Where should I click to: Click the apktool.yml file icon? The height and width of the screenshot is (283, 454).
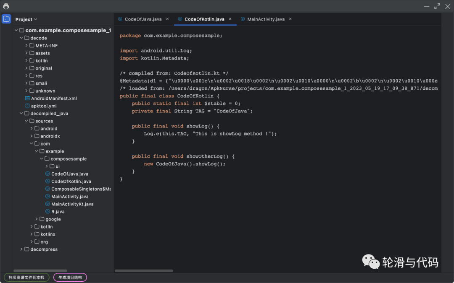click(x=27, y=106)
